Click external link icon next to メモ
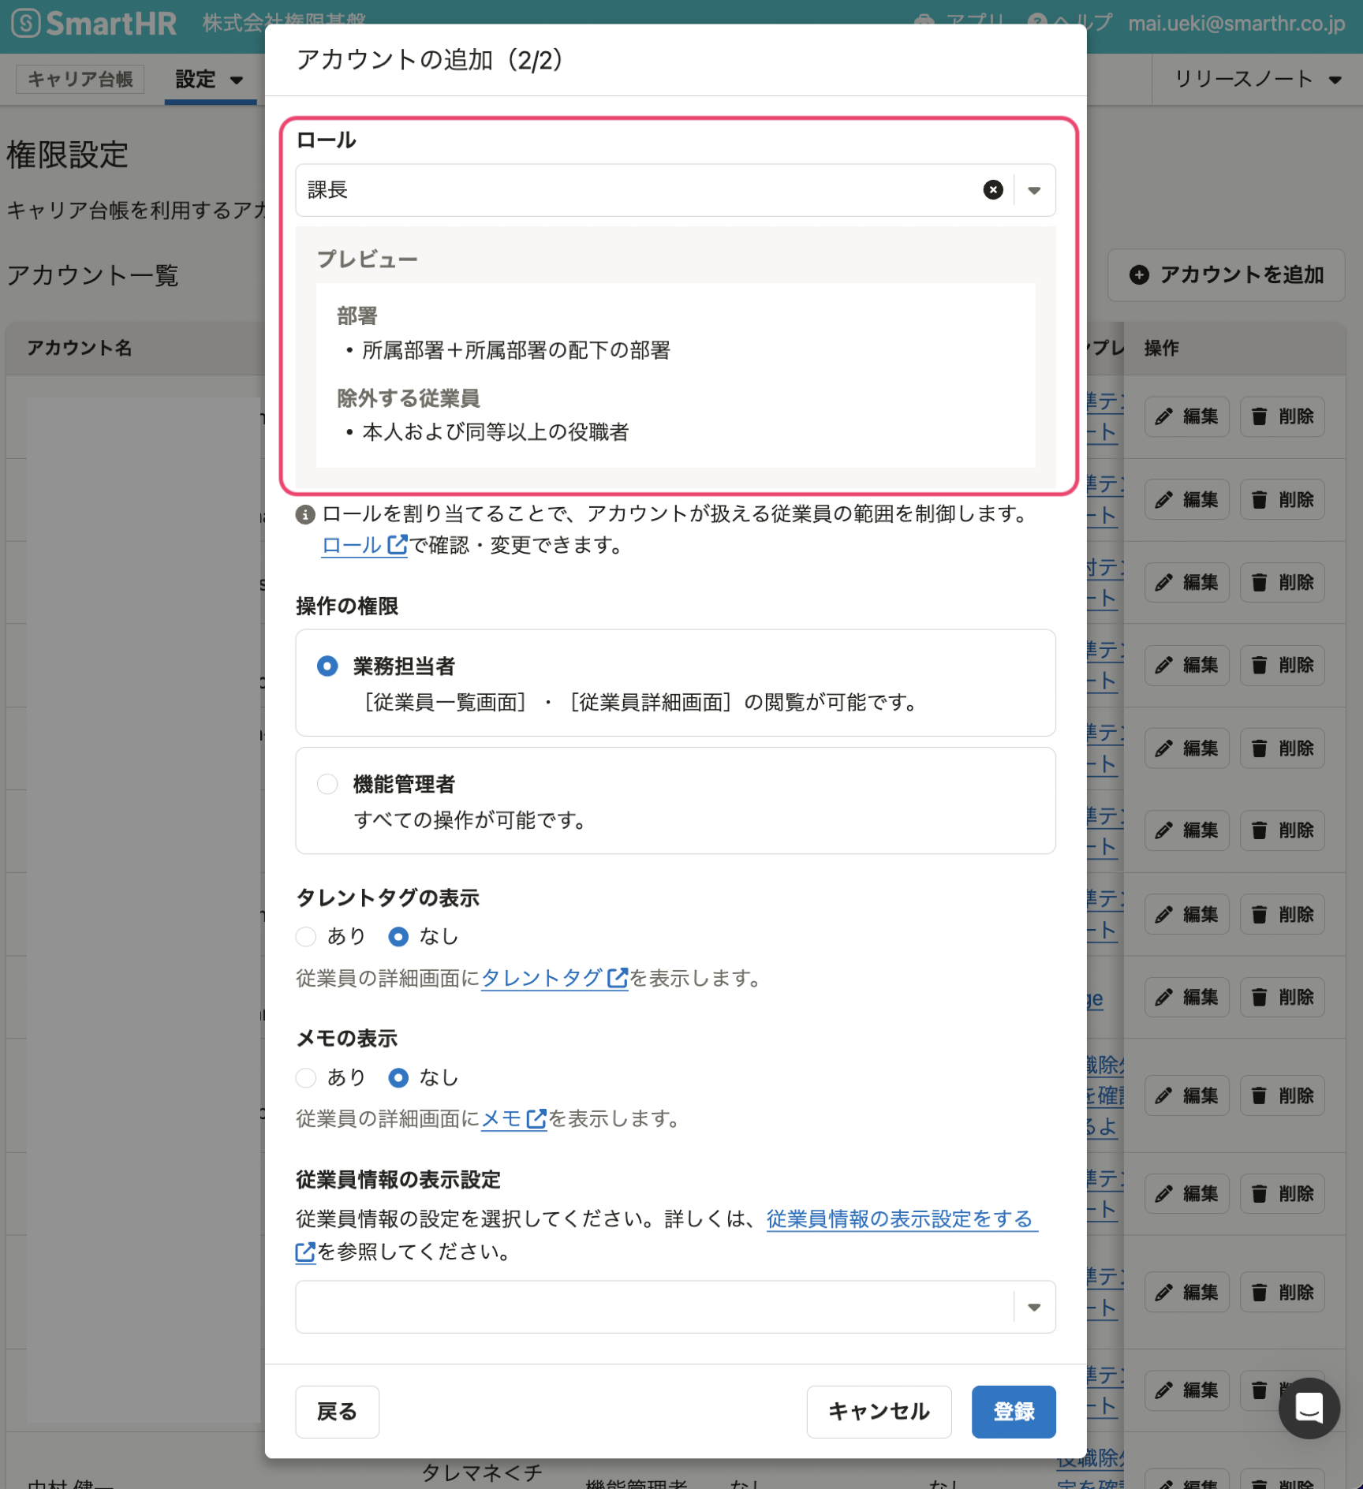Screen dimensions: 1363x1489 (x=536, y=1118)
